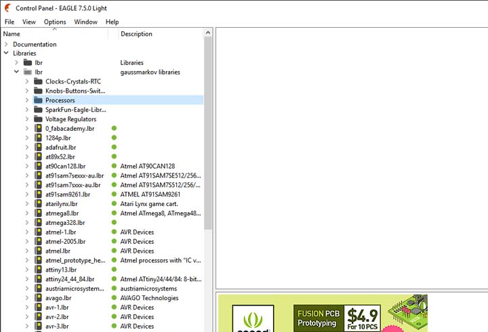Click the avago.lbr library book icon
The image size is (488, 332).
pyautogui.click(x=38, y=297)
